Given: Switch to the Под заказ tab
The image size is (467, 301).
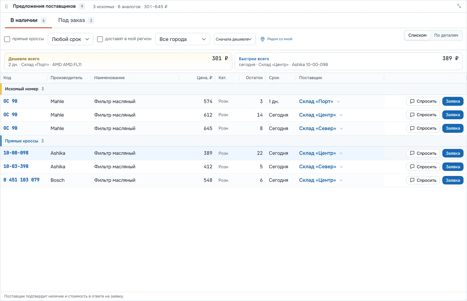Looking at the screenshot, I should pos(76,20).
